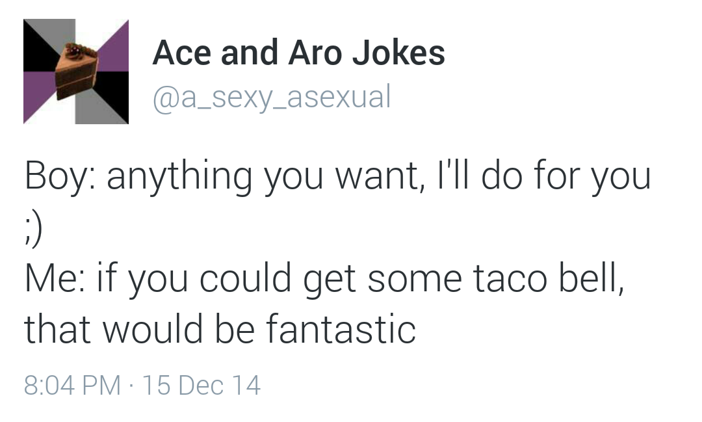Select the line starting with Me:
Screen dimensions: 702x422
[324, 279]
